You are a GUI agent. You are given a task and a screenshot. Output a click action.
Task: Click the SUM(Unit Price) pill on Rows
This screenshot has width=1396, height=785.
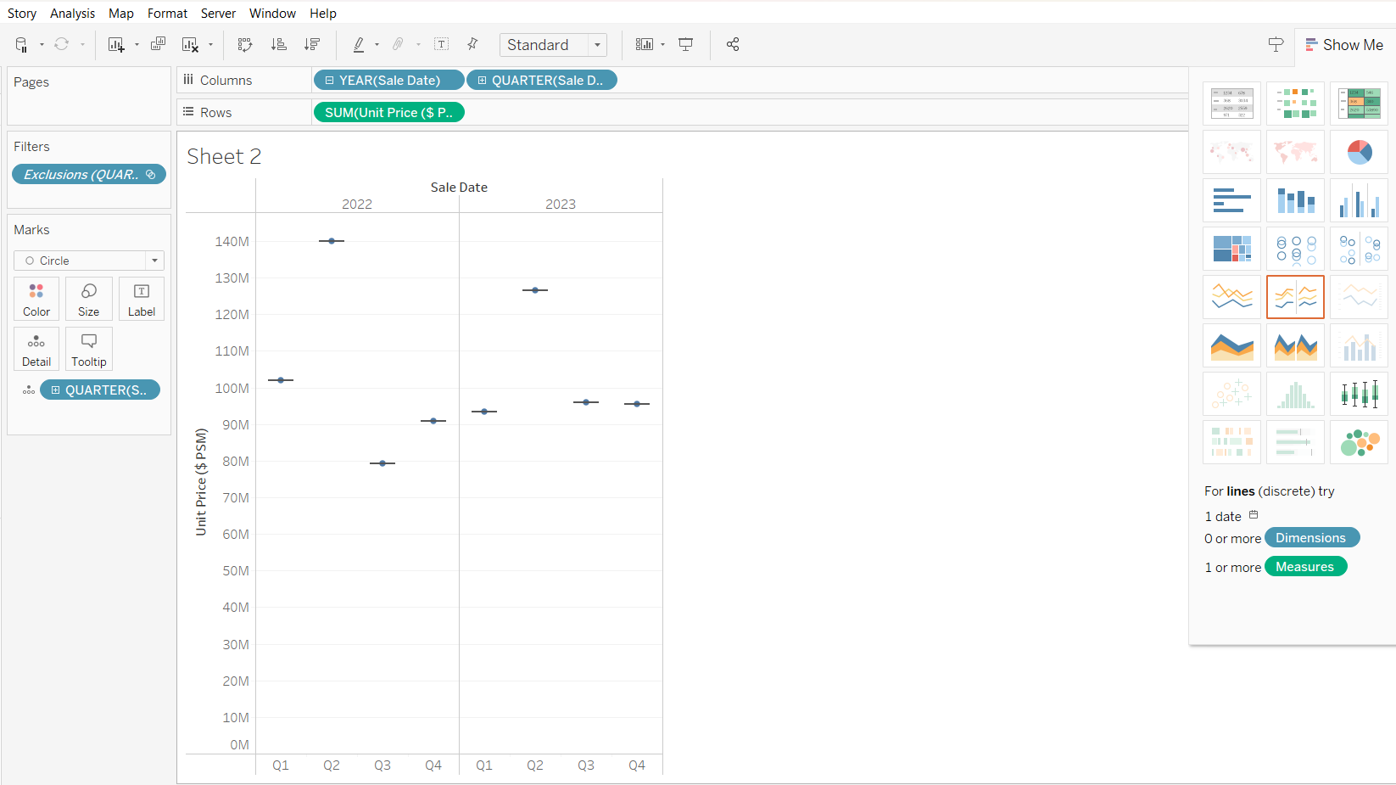pyautogui.click(x=388, y=113)
